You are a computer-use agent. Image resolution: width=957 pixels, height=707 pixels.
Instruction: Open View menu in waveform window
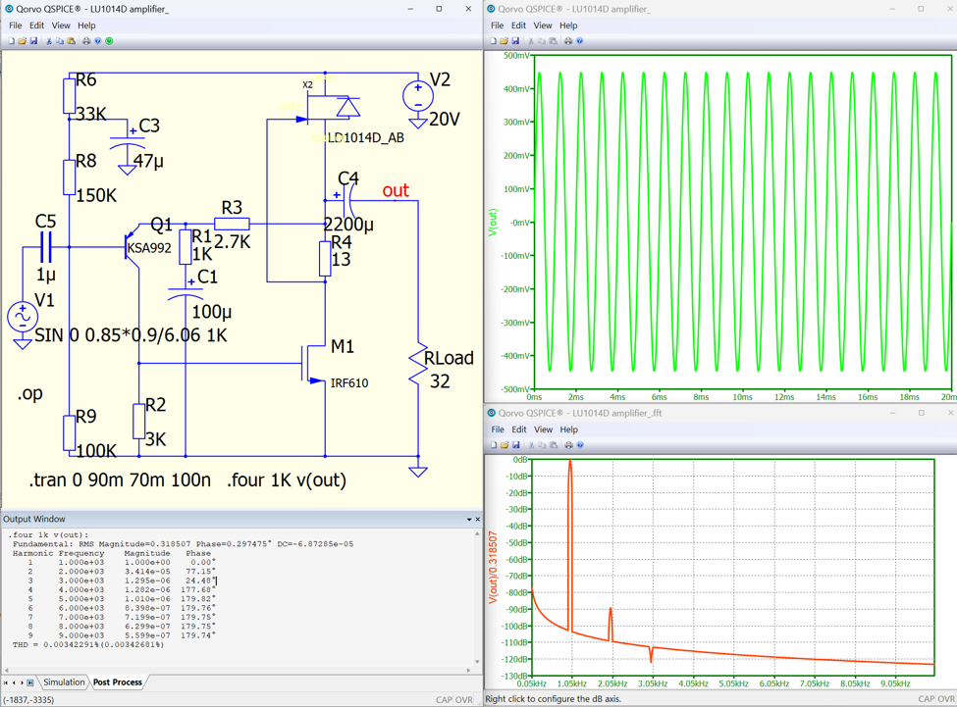543,25
